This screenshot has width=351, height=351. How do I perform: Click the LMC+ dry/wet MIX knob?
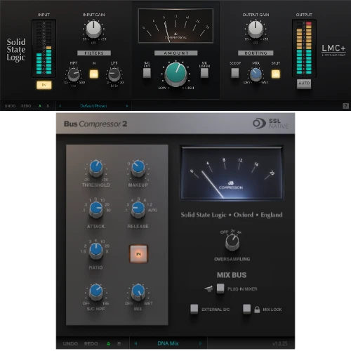pyautogui.click(x=256, y=74)
